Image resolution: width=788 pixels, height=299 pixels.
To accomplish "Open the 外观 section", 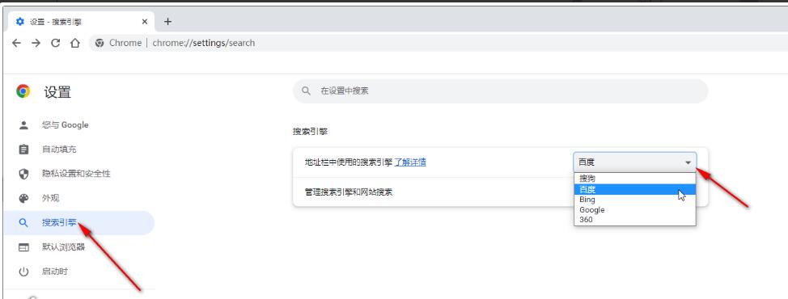I will (x=78, y=198).
